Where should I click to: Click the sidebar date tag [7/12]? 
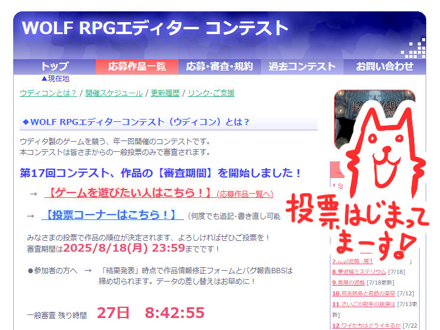pyautogui.click(x=405, y=294)
